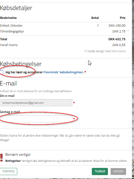
Task: Click red asterisk beside Din e-mail field
Action: (x=74, y=102)
